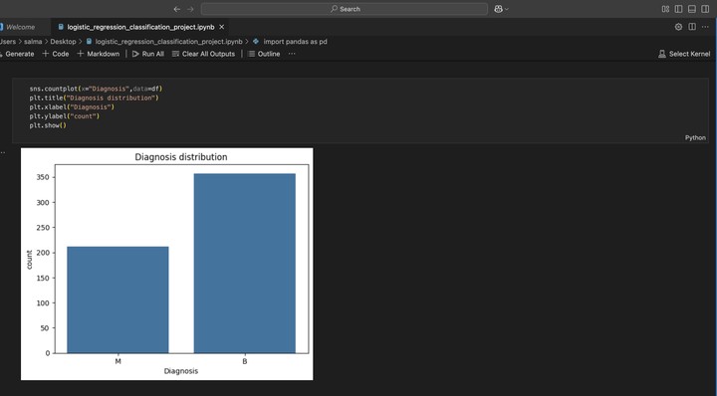This screenshot has height=396, width=717.
Task: Open cell output actions ellipsis
Action: point(3,152)
